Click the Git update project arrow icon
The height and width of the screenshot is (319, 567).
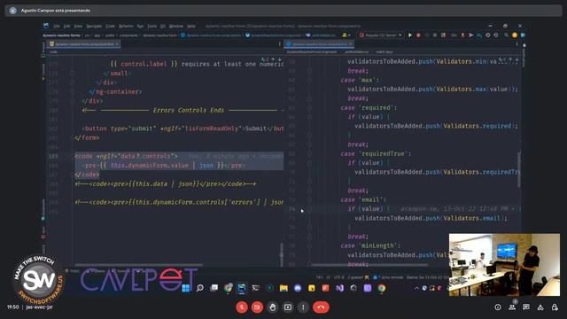(462, 35)
